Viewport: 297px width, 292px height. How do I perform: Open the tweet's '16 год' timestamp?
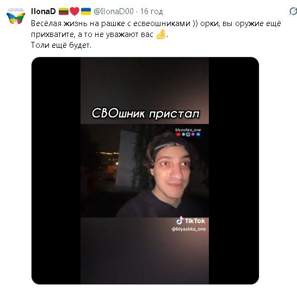(151, 11)
